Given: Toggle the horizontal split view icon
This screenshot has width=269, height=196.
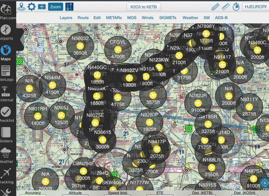Looking at the screenshot, I should (42, 7).
